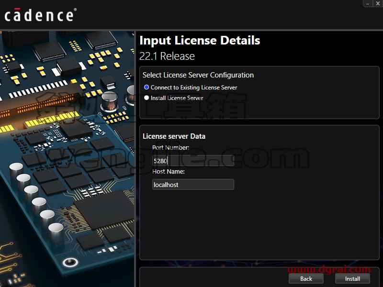Select Install License Server radio button

click(x=146, y=98)
